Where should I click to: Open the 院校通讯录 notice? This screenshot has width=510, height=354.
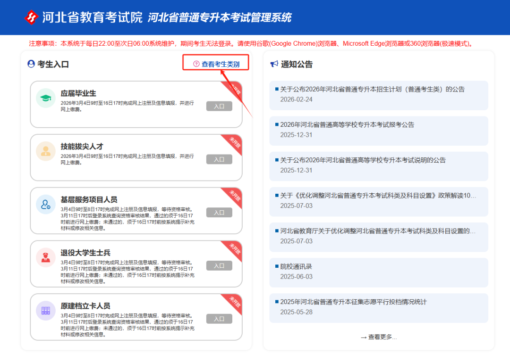pos(296,266)
